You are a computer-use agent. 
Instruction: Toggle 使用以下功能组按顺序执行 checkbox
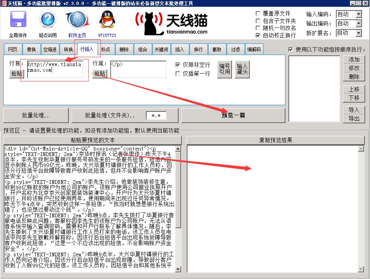pos(291,49)
